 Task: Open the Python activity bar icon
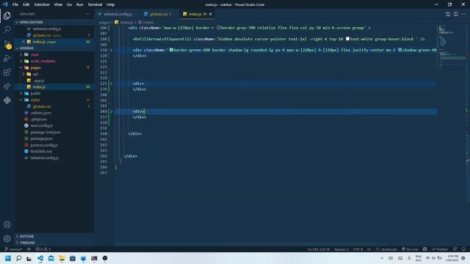pyautogui.click(x=7, y=100)
